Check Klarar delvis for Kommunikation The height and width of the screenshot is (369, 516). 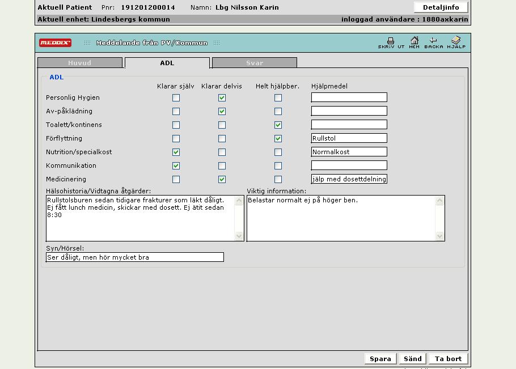[x=222, y=166]
